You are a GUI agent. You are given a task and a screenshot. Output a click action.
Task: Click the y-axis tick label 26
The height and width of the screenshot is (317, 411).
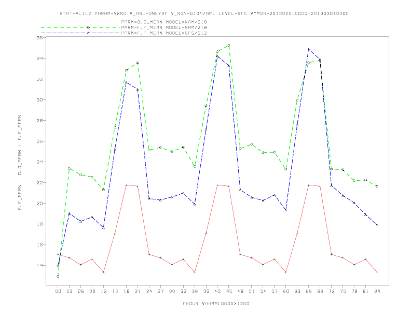point(40,141)
